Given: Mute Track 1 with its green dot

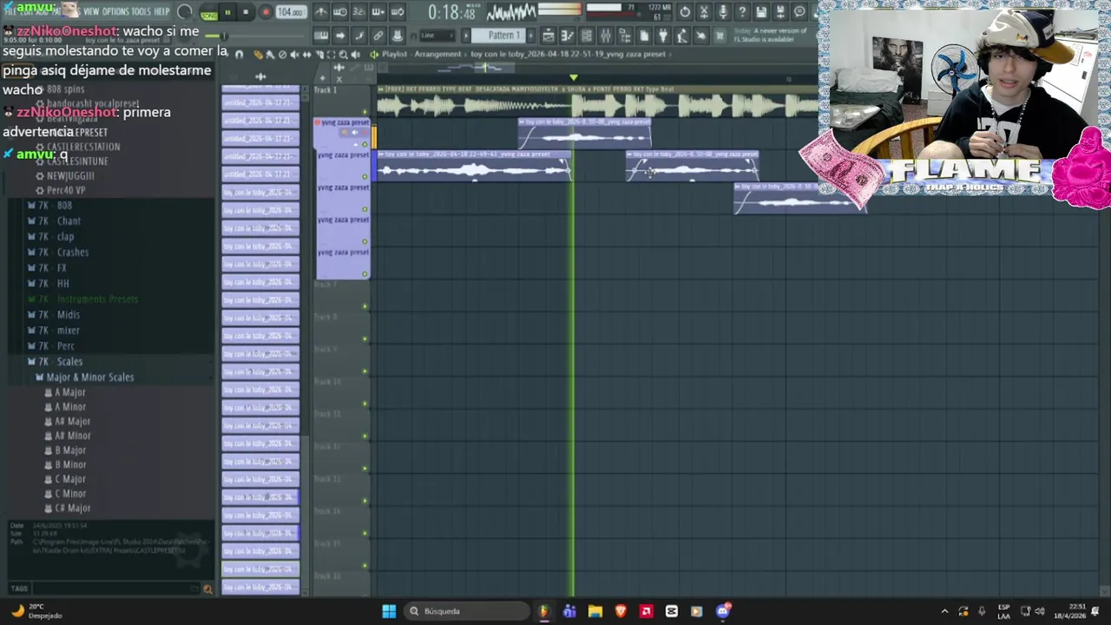Looking at the screenshot, I should [365, 113].
